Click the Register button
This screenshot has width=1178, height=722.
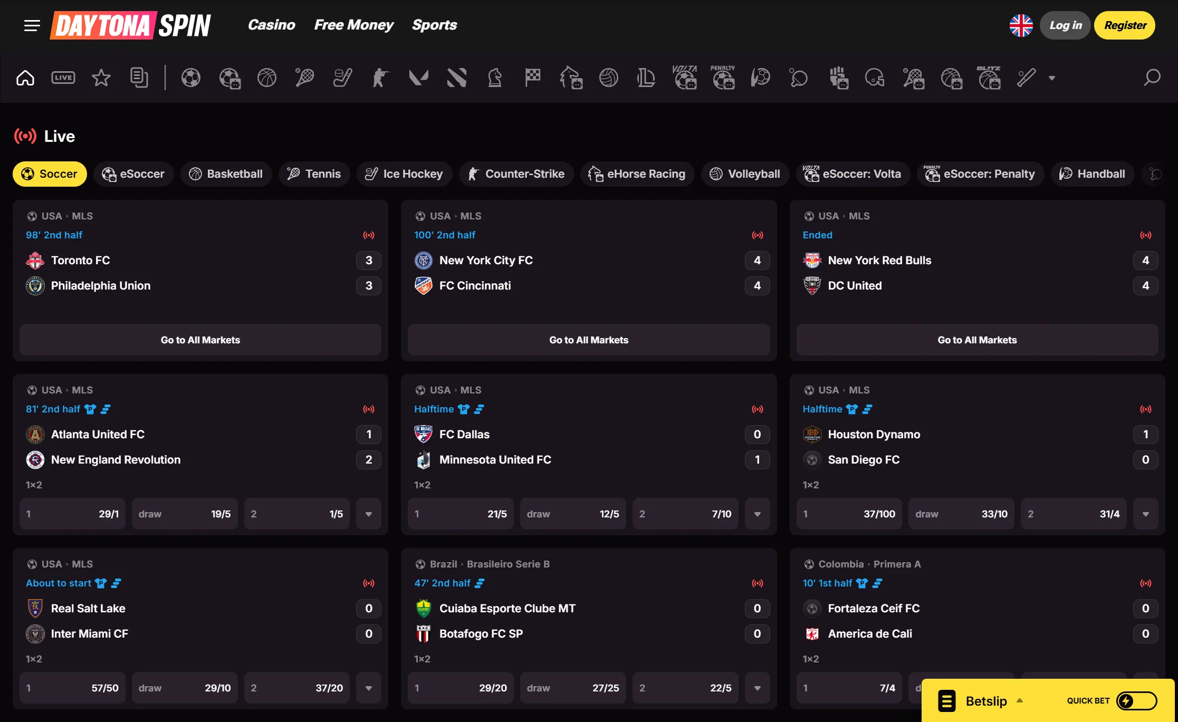(x=1125, y=25)
